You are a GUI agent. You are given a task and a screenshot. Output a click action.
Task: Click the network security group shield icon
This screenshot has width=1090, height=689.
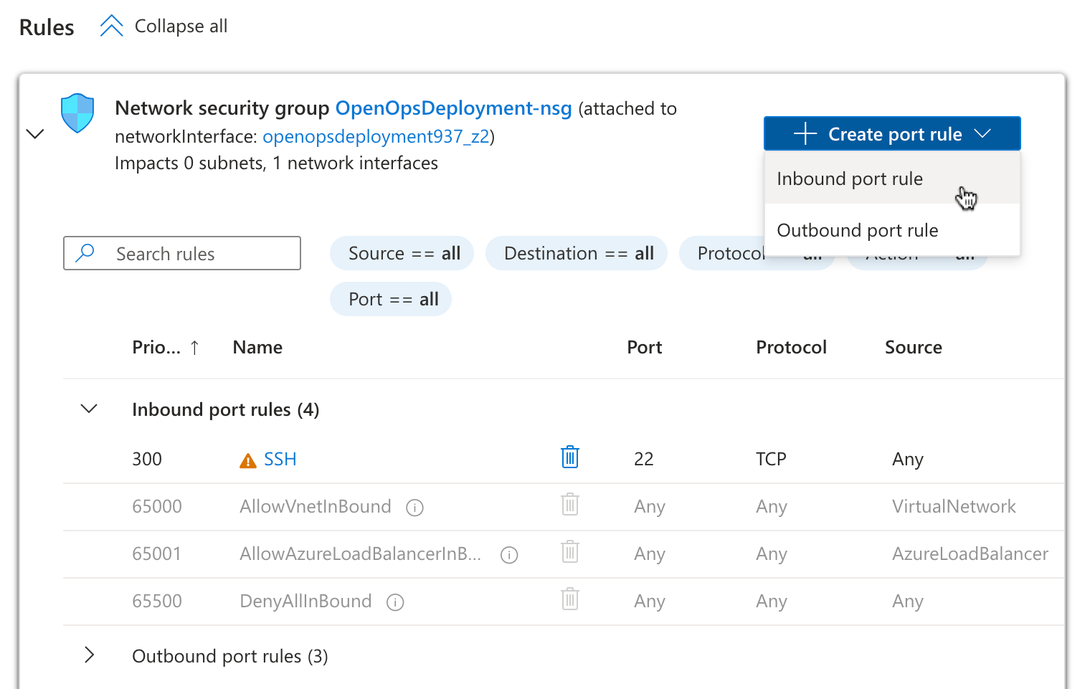tap(77, 113)
